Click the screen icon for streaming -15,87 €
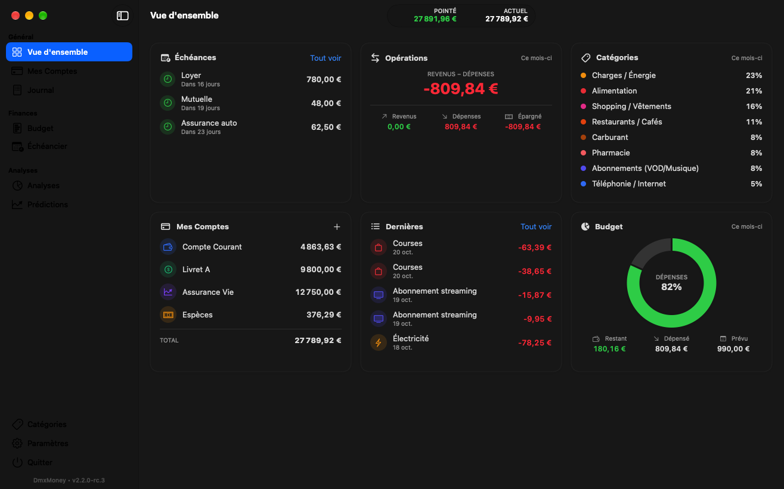784x489 pixels. (379, 295)
